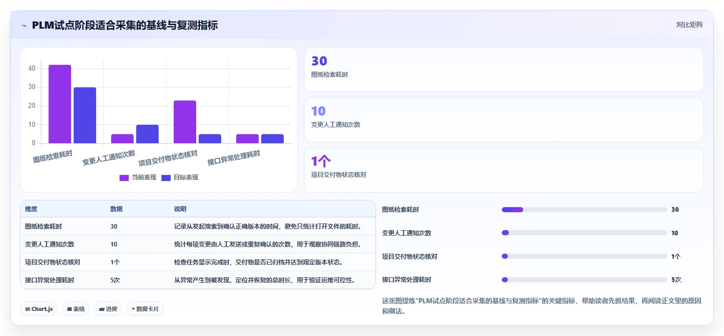
Task: Click the 接口异常处理耗时 progress bar
Action: tap(585, 280)
